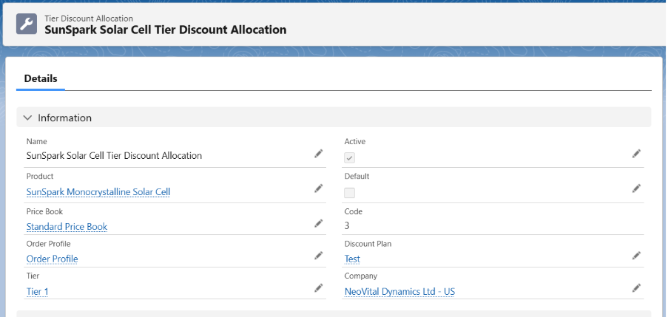
Task: Toggle the Active checkbox
Action: click(x=350, y=157)
